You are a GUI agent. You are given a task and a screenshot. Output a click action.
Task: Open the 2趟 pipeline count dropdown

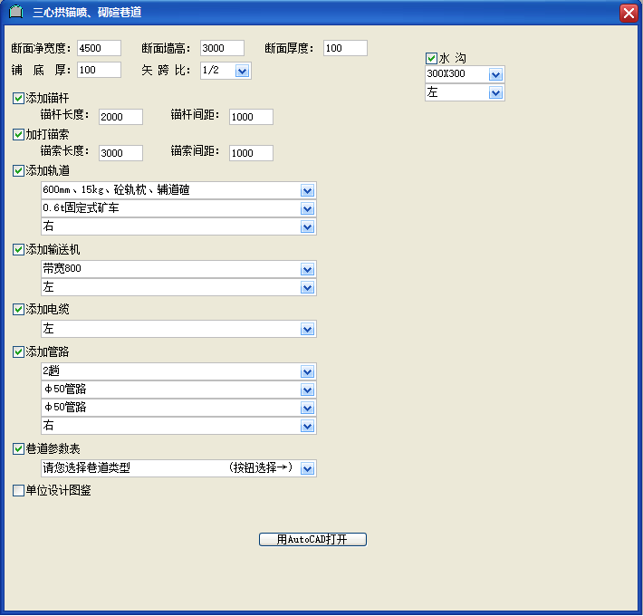point(307,371)
